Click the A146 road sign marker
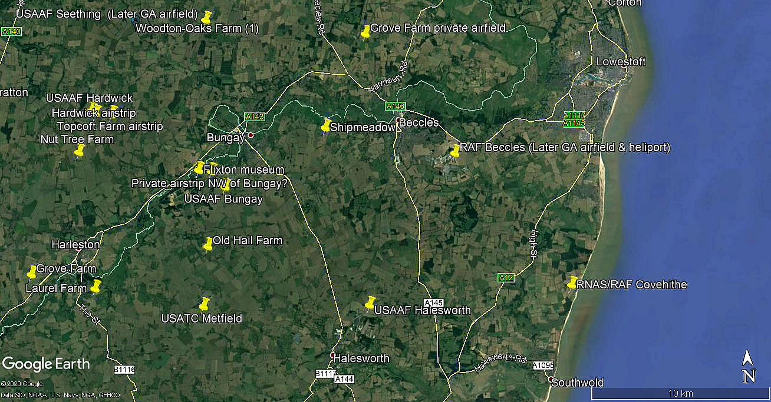Viewport: 771px width, 402px height. click(396, 106)
